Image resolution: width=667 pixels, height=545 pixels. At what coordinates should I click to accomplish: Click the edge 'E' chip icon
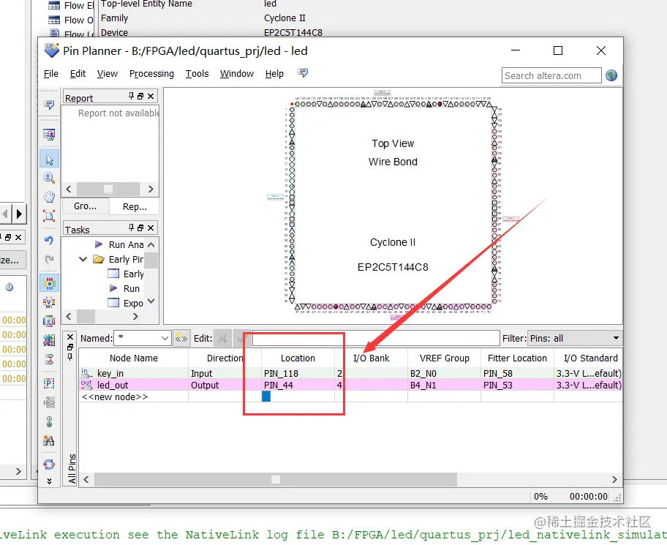49,321
